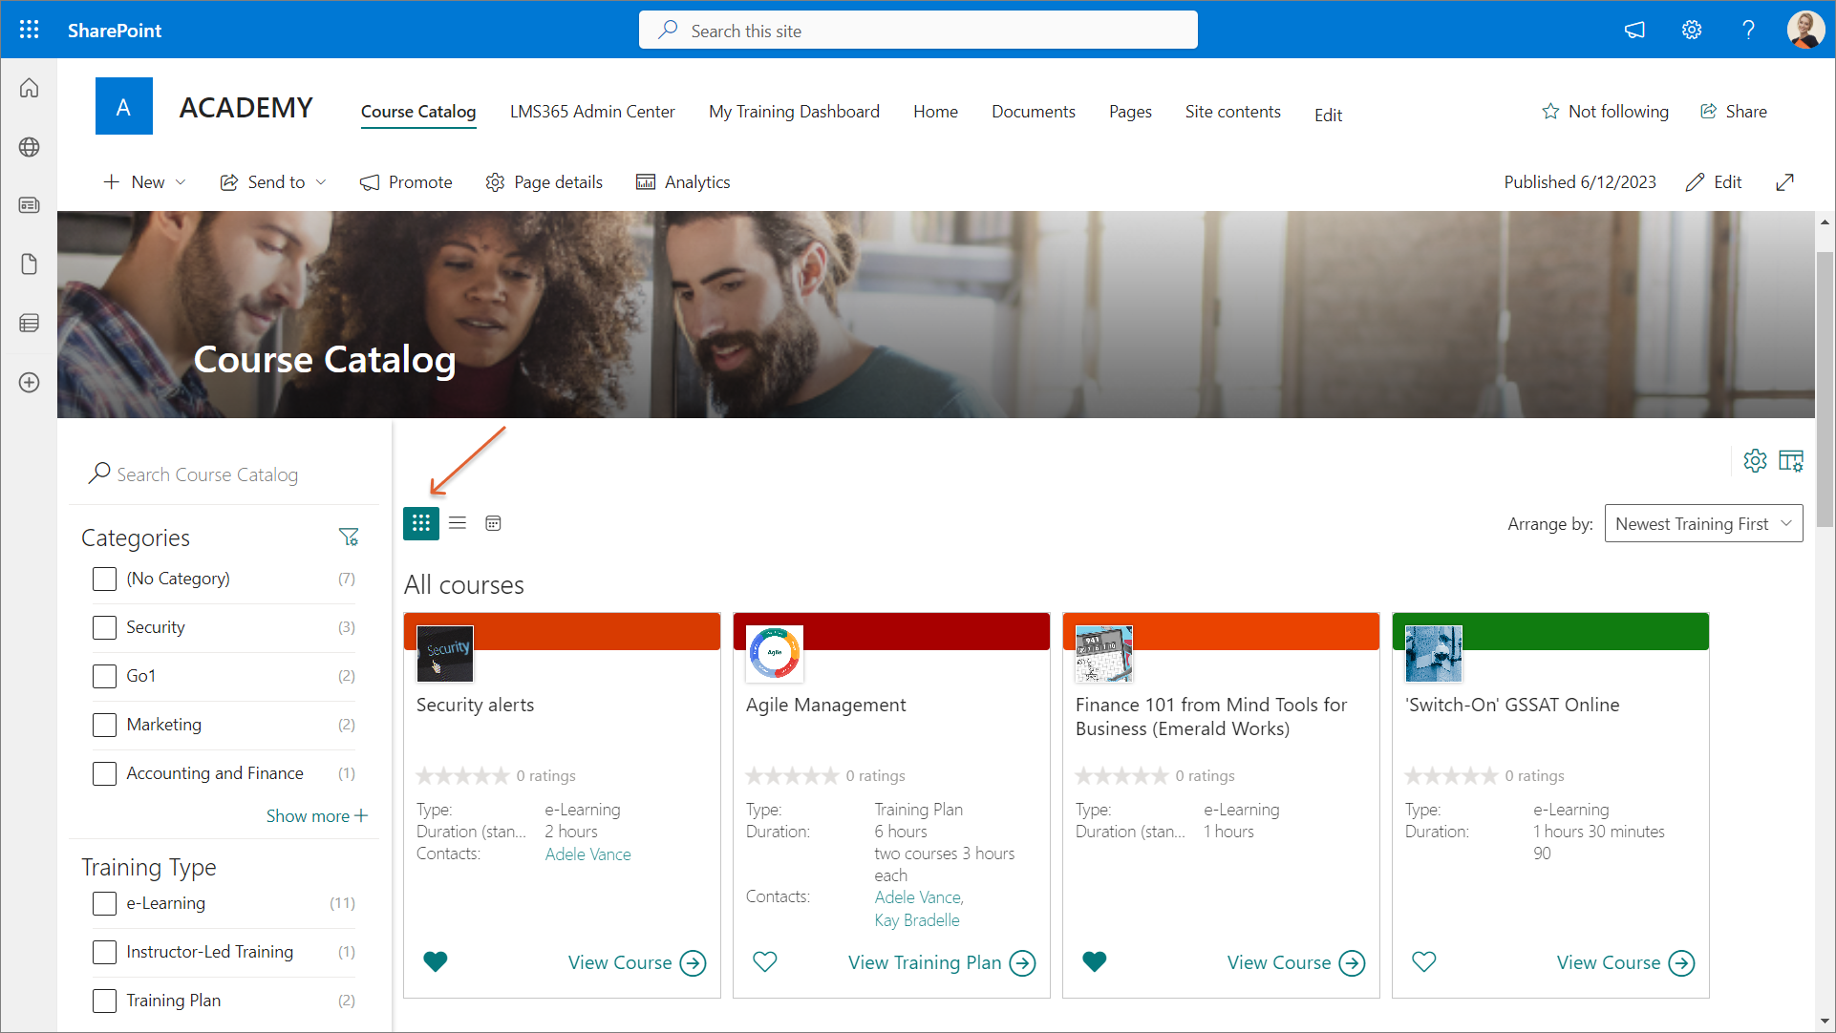Expand page to full screen icon

point(1784,182)
